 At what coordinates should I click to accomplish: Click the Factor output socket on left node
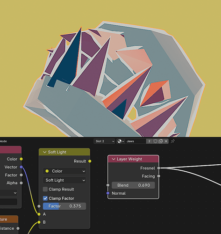(x=21, y=175)
